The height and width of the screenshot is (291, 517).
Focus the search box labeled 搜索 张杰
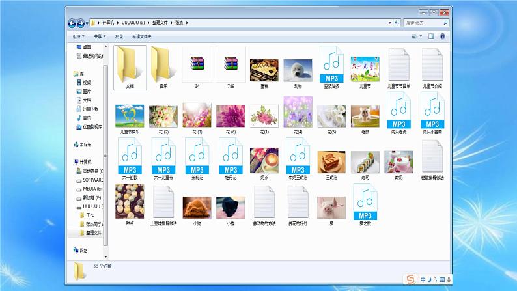point(423,23)
